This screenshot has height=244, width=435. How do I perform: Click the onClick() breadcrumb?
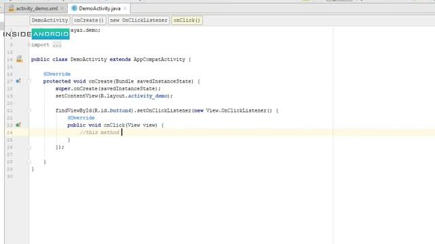pyautogui.click(x=187, y=20)
